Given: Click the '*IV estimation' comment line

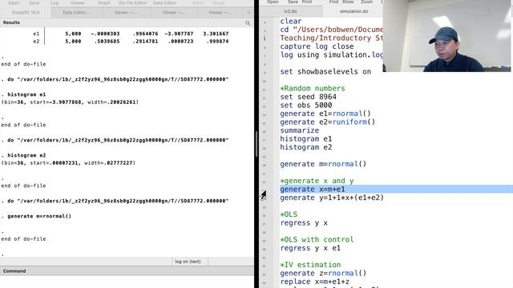Looking at the screenshot, I should 310,265.
